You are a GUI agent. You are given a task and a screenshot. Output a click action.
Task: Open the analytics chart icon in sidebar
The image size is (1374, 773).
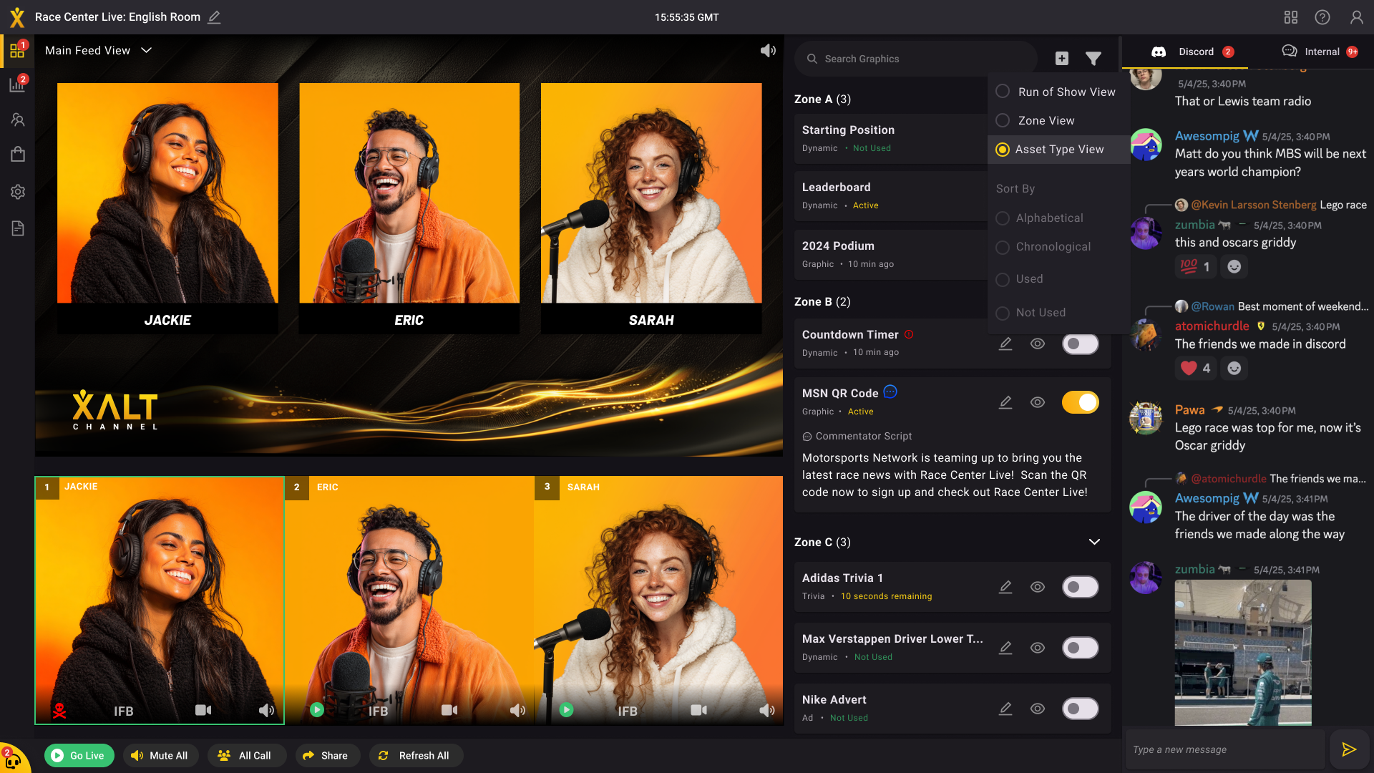(x=17, y=84)
